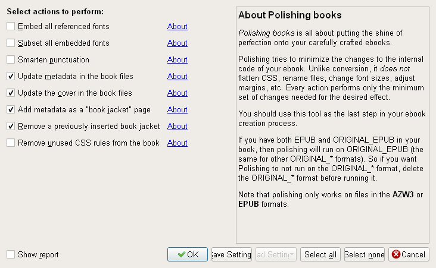The width and height of the screenshot is (436, 268).
Task: Show About details for Remove unused CSS rules
Action: point(177,143)
